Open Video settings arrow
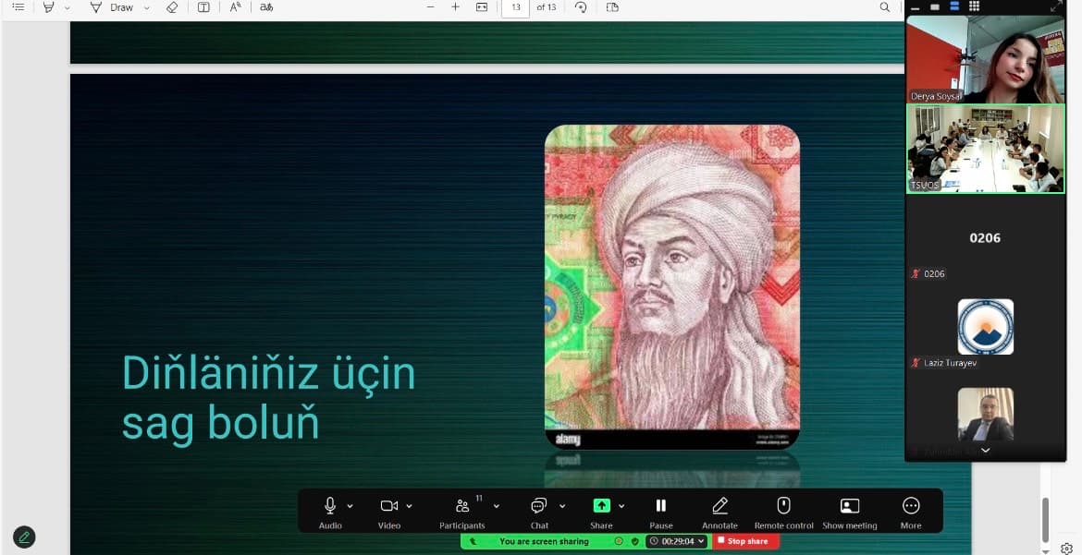This screenshot has height=555, width=1082. click(409, 506)
